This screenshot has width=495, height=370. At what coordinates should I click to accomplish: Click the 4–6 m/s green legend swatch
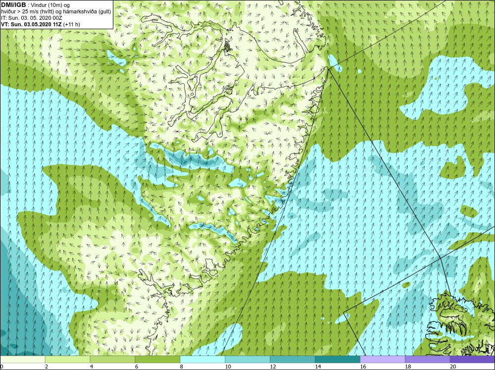(x=112, y=359)
